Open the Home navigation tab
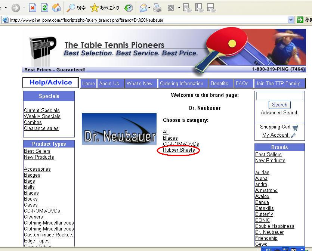This screenshot has height=251, width=312. (88, 83)
